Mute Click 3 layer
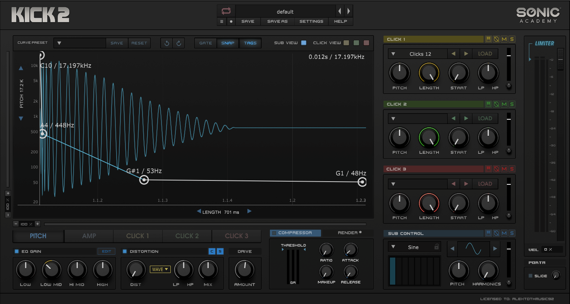 504,169
